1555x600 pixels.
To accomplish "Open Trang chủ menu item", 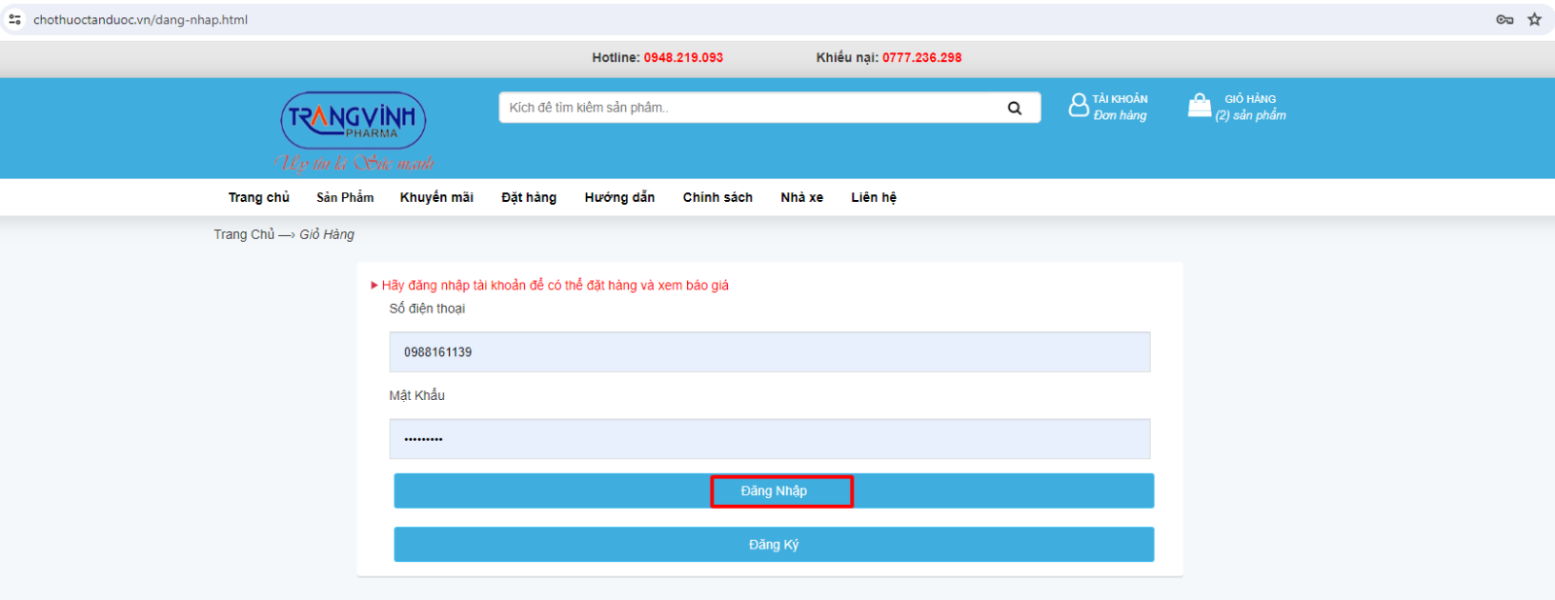I will click(x=259, y=197).
